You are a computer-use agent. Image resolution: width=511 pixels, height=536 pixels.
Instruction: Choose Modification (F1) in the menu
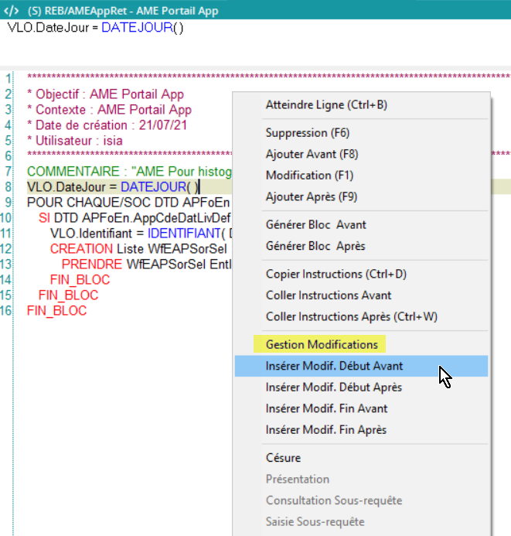pyautogui.click(x=309, y=176)
